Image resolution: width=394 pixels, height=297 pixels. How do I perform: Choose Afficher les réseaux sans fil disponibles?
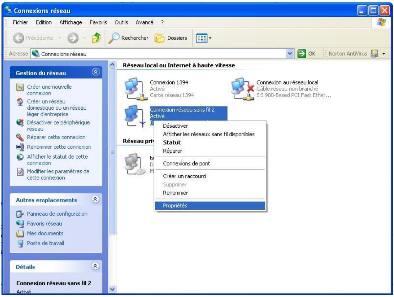210,134
